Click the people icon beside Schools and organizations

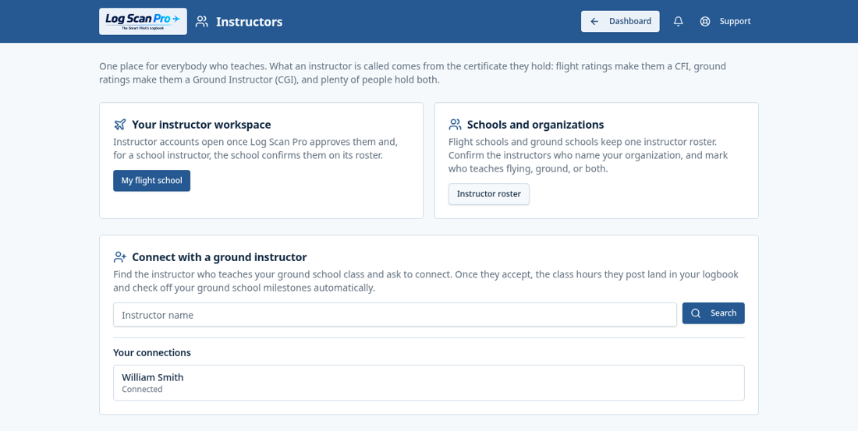455,125
